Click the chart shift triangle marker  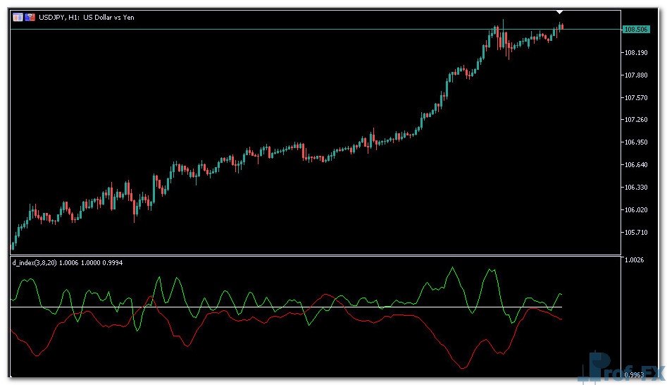click(559, 13)
